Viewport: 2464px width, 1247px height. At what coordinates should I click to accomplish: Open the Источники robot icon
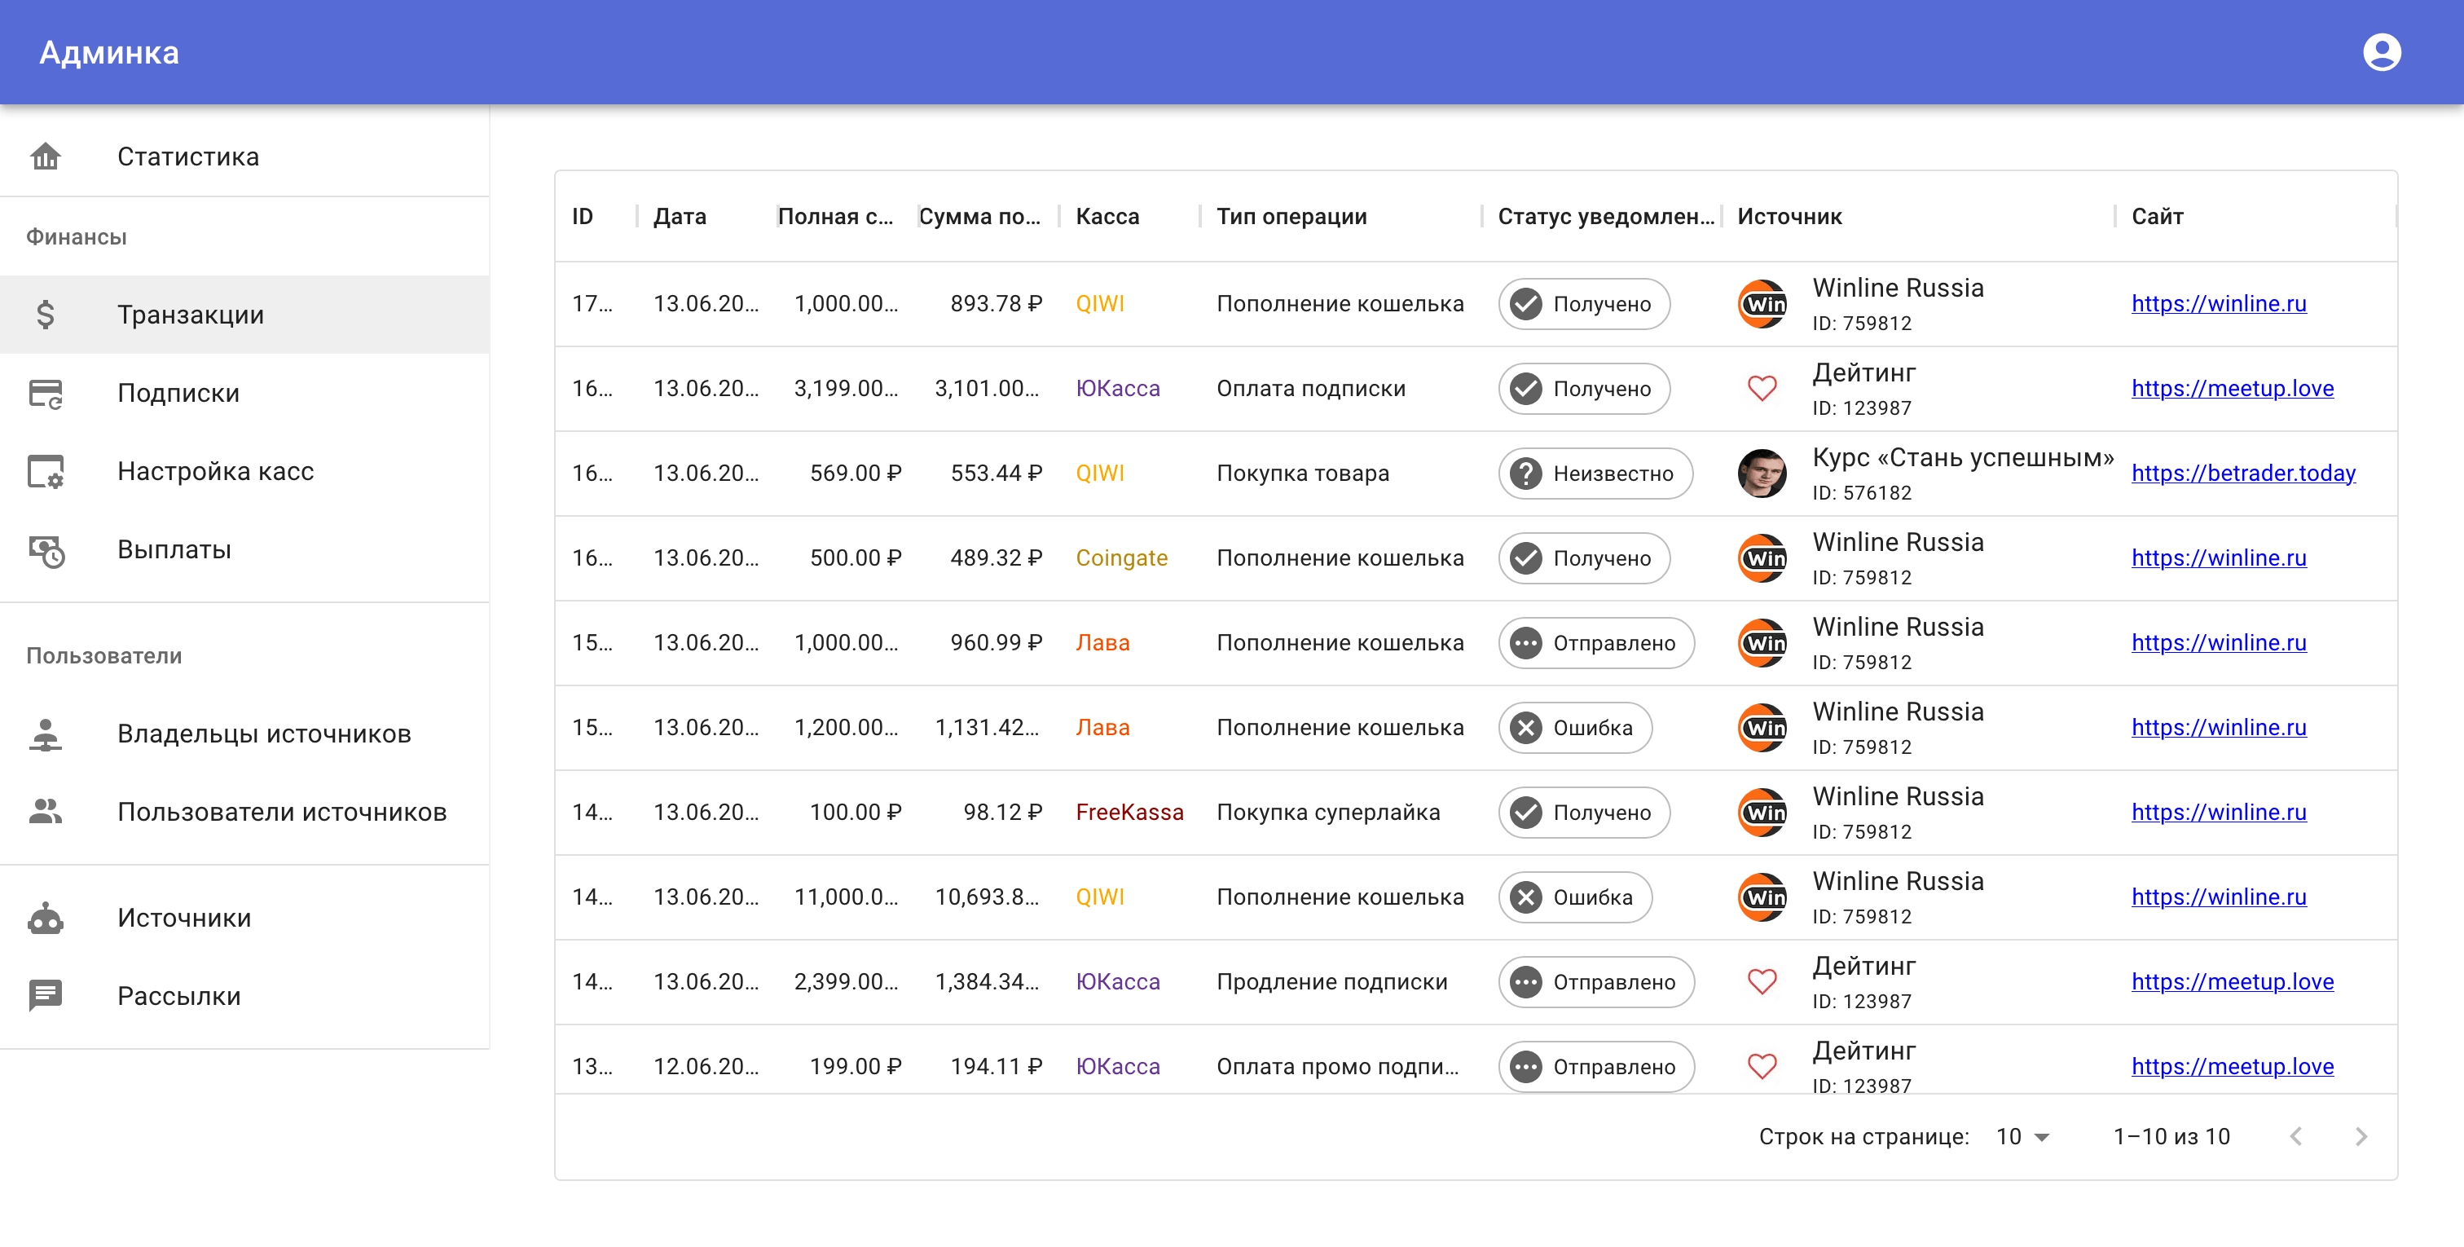pos(45,917)
